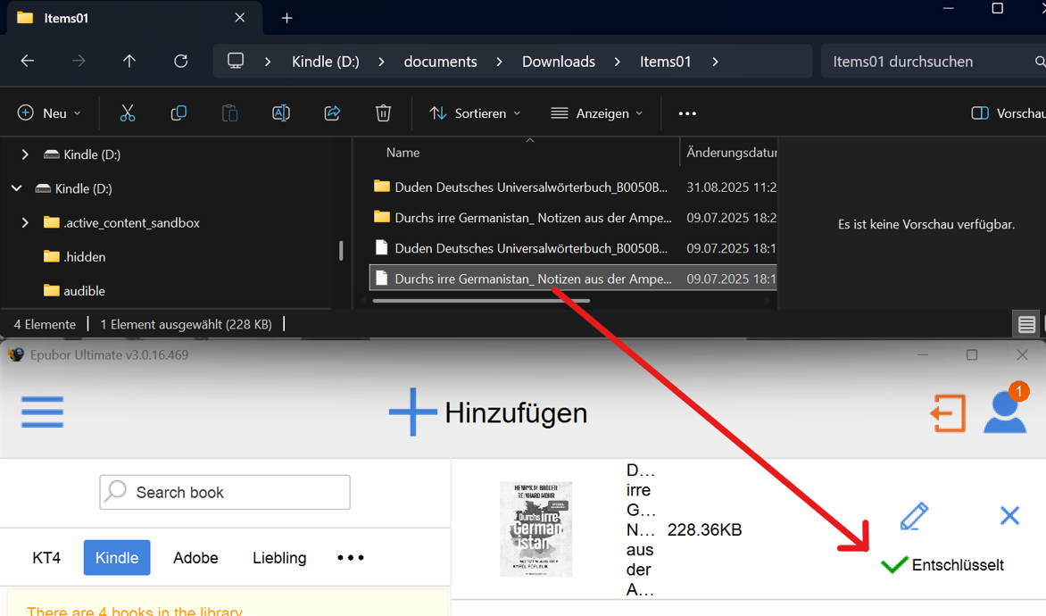Switch to the Adobe tab in Epubor

coord(195,557)
